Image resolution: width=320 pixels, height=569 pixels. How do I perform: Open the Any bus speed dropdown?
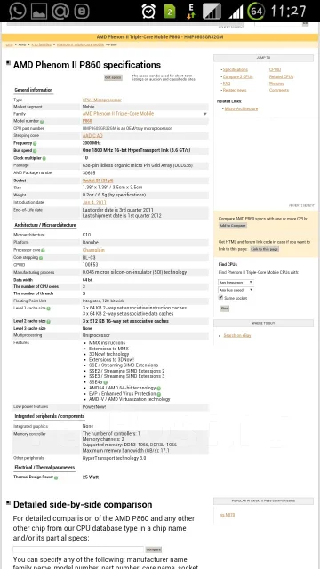(236, 290)
